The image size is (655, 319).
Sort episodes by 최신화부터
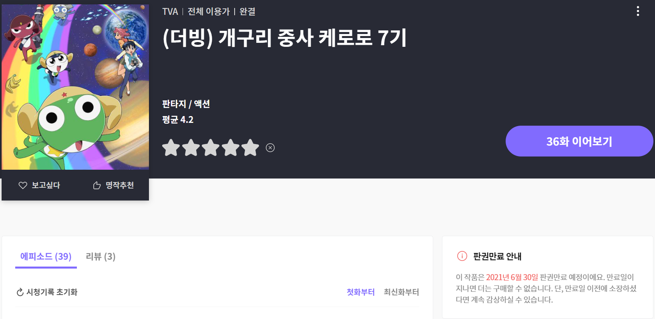point(401,292)
